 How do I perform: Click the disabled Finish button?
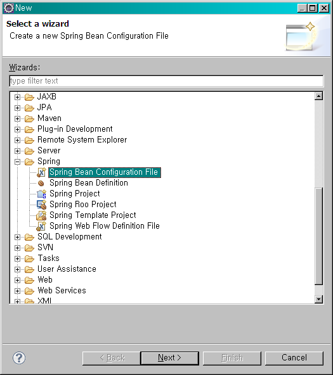[x=232, y=358]
